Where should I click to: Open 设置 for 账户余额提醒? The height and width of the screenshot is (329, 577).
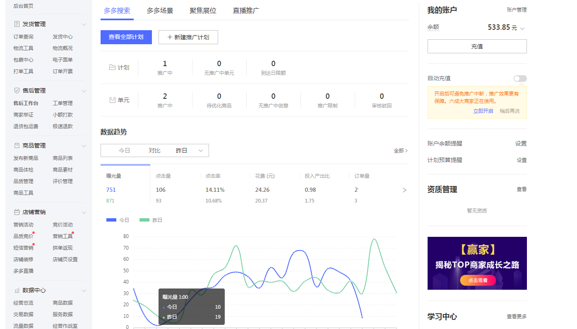pos(521,144)
